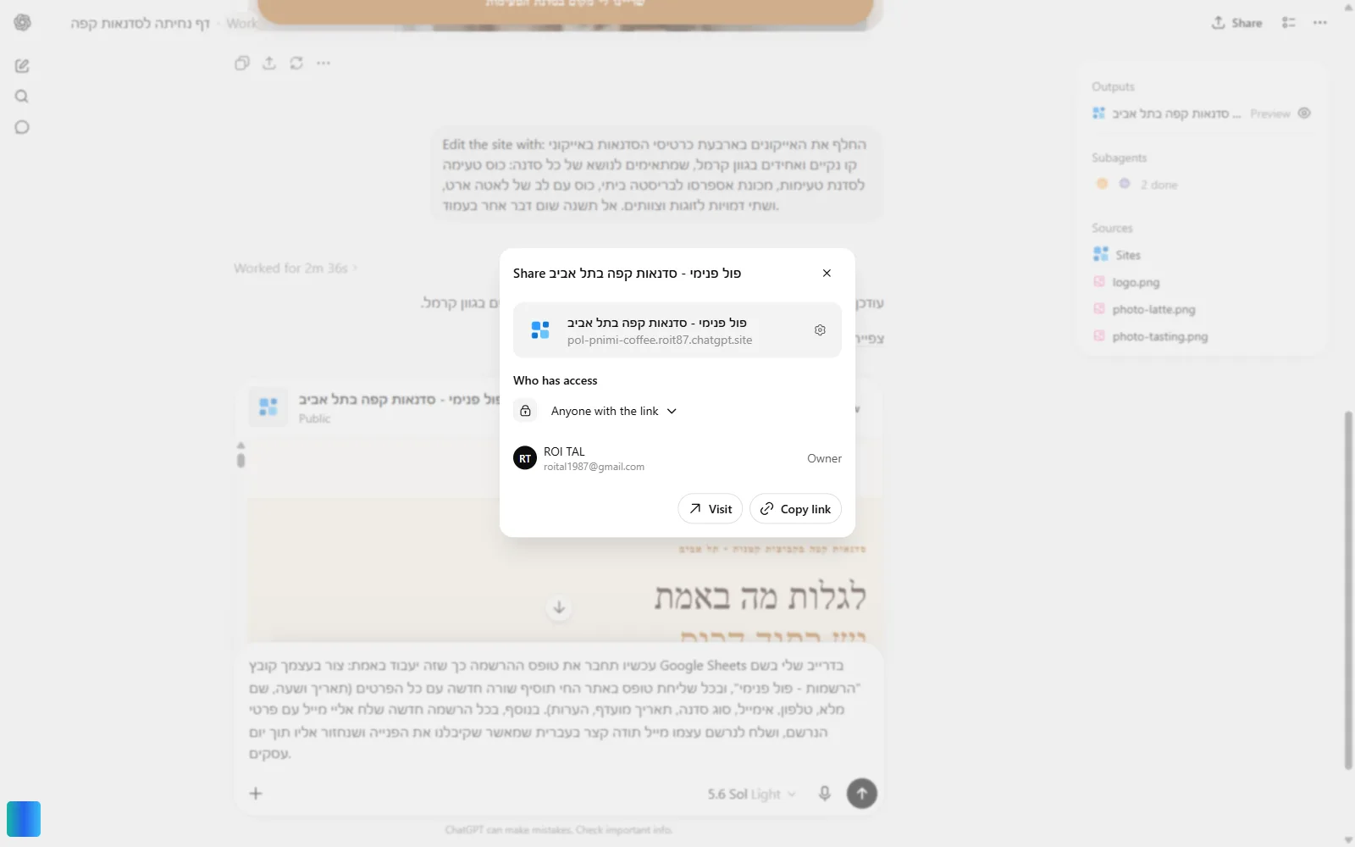
Task: Click the output site icon in Outputs
Action: click(x=1099, y=113)
